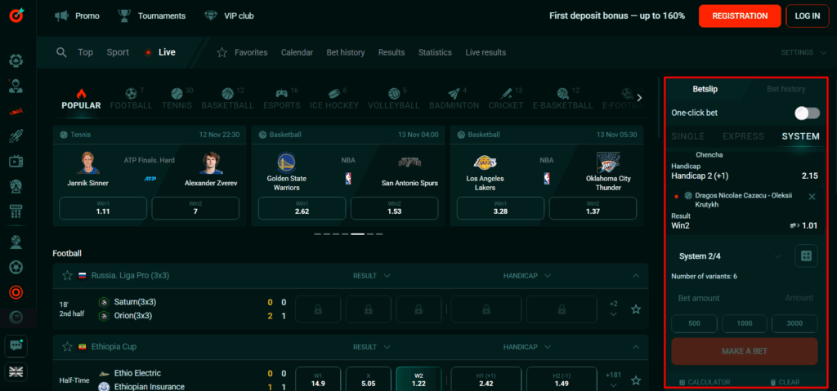Open the bingo card icon in the sidebar
Viewport: 837px width, 391px height.
click(16, 211)
